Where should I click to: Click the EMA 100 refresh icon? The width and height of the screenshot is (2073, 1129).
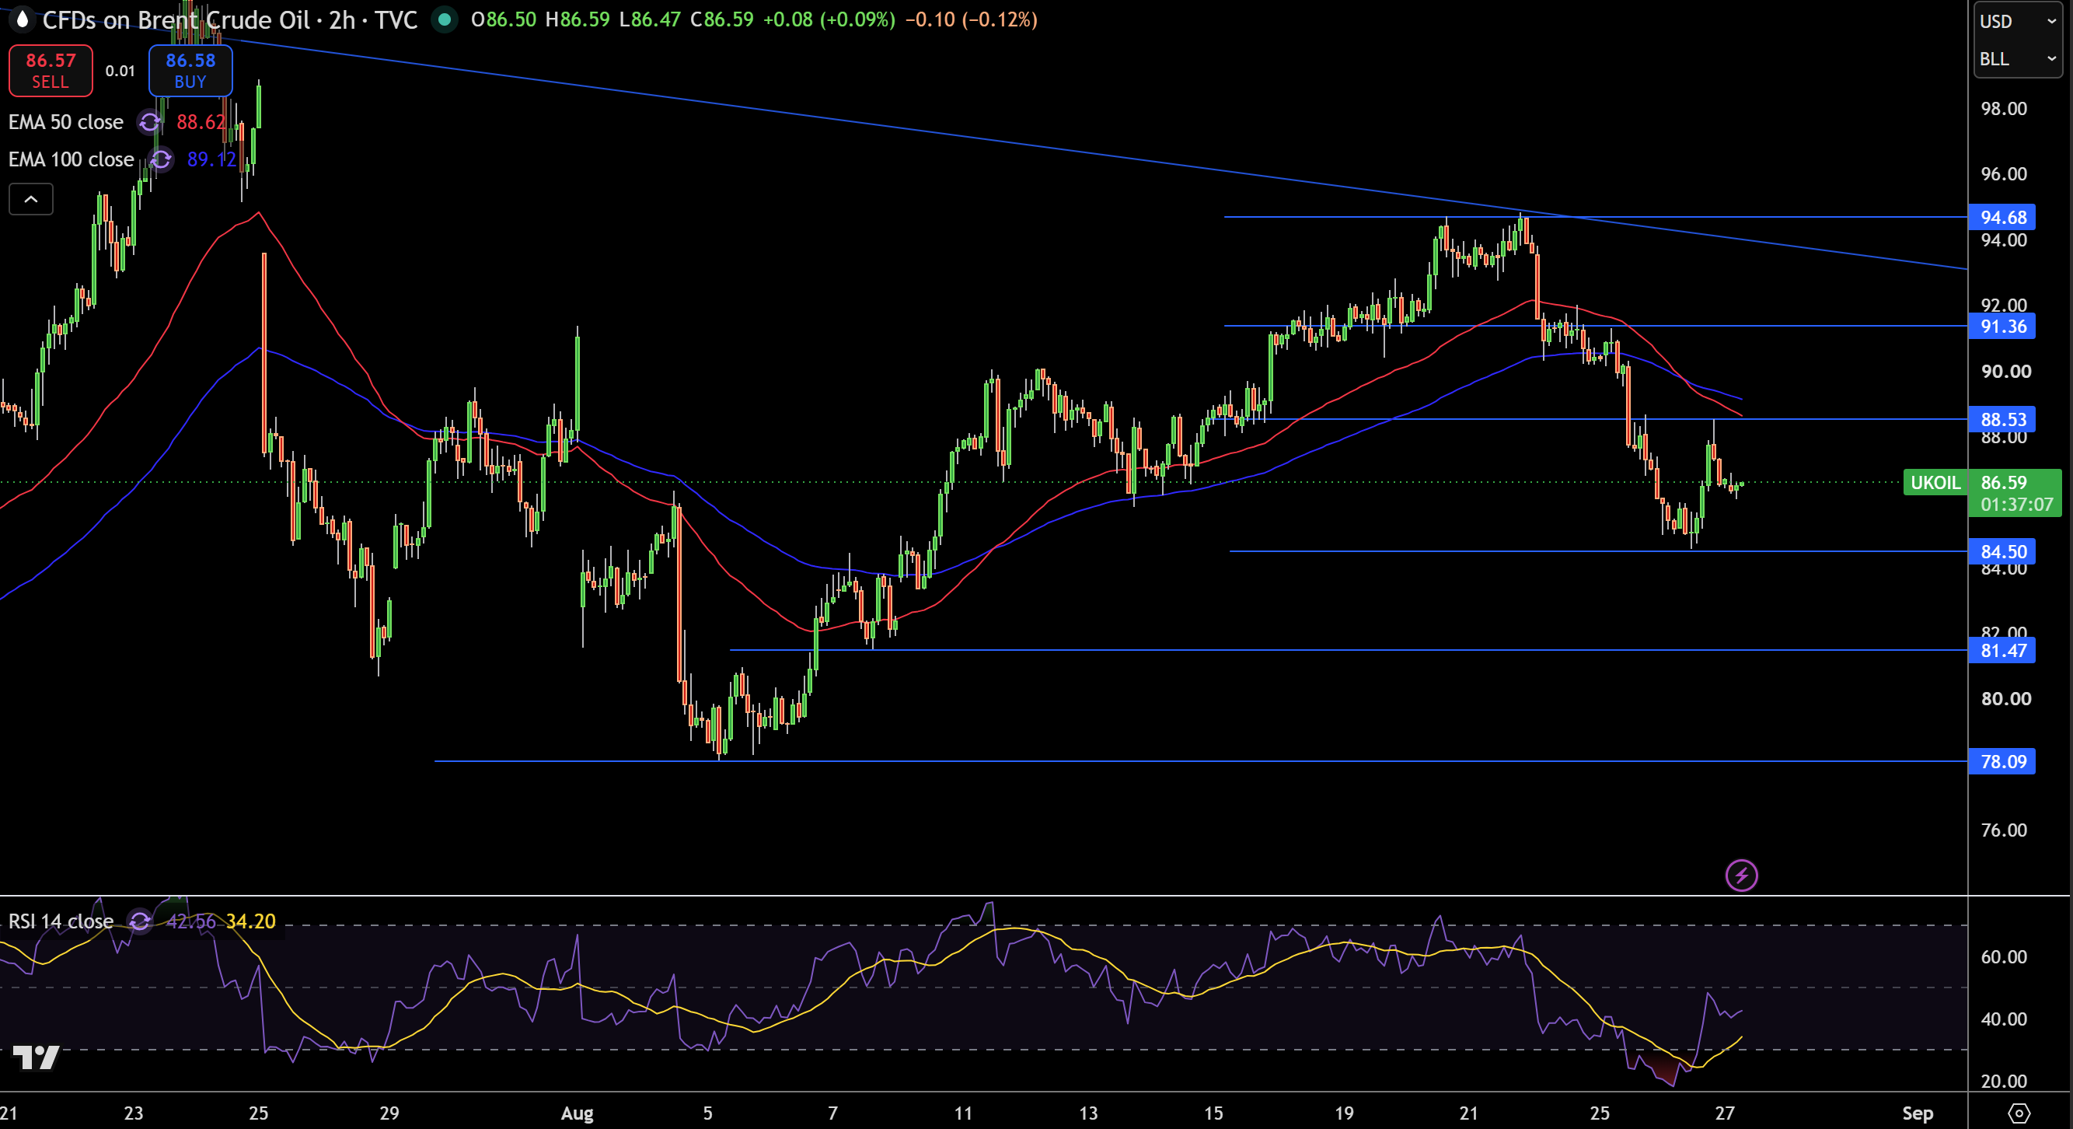point(161,159)
